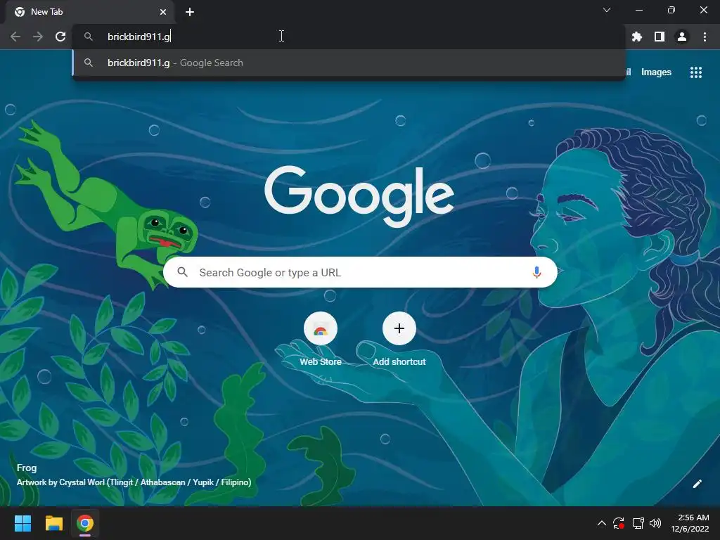Click the Chrome taskbar icon

(x=85, y=523)
